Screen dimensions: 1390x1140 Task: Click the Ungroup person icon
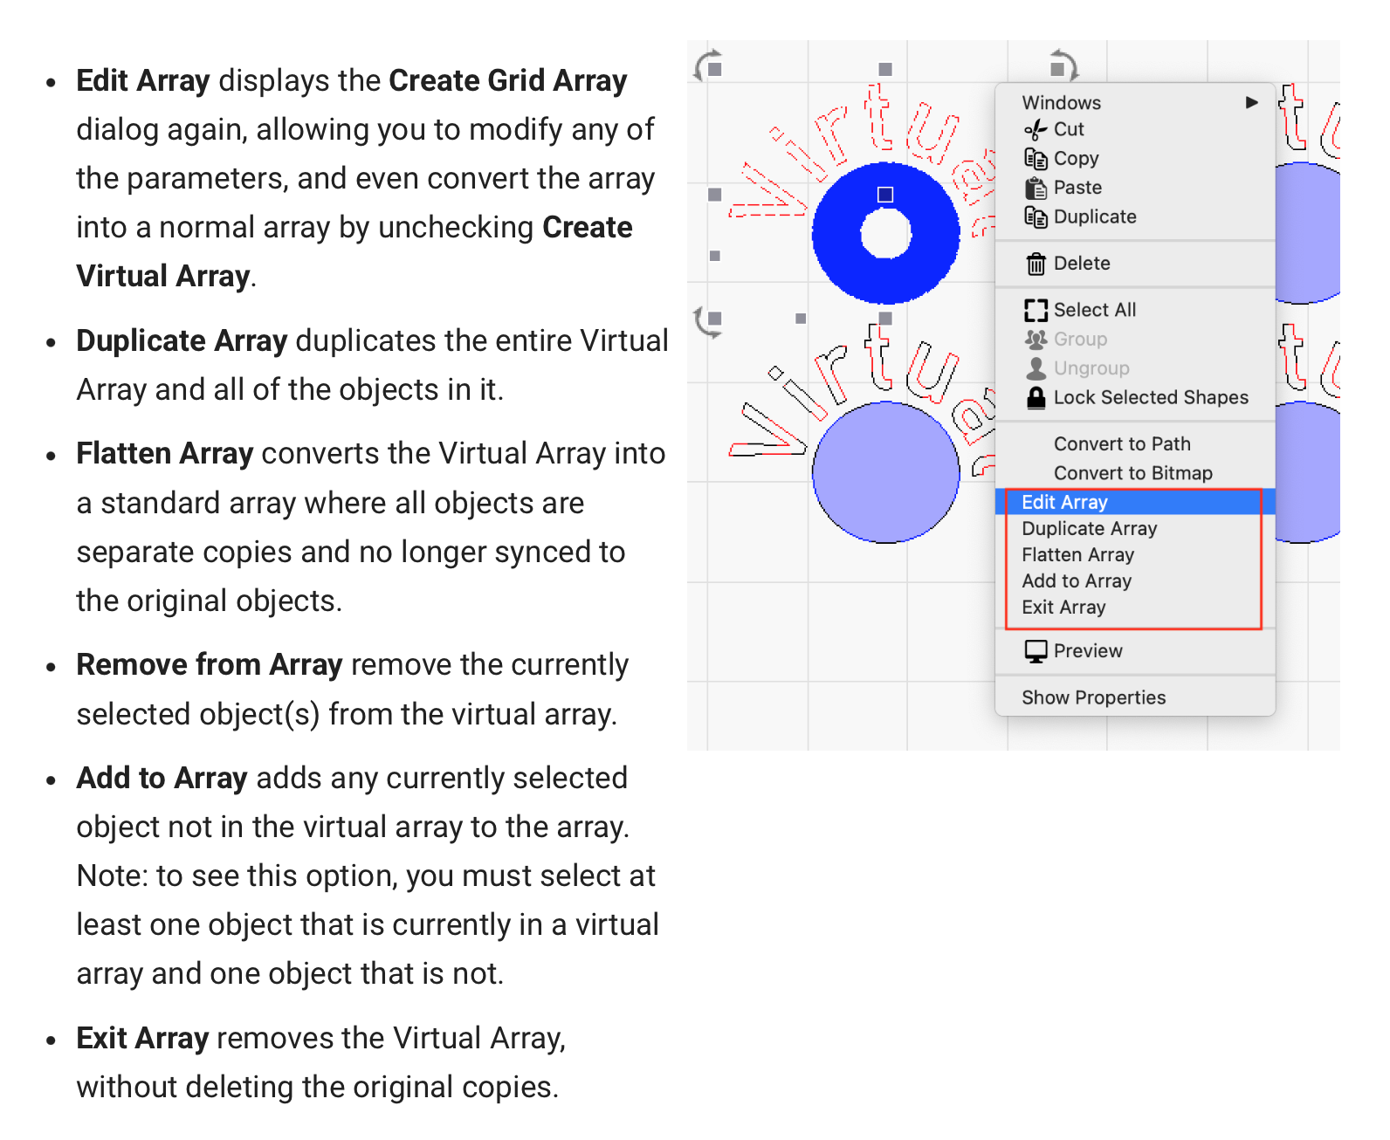point(1036,368)
